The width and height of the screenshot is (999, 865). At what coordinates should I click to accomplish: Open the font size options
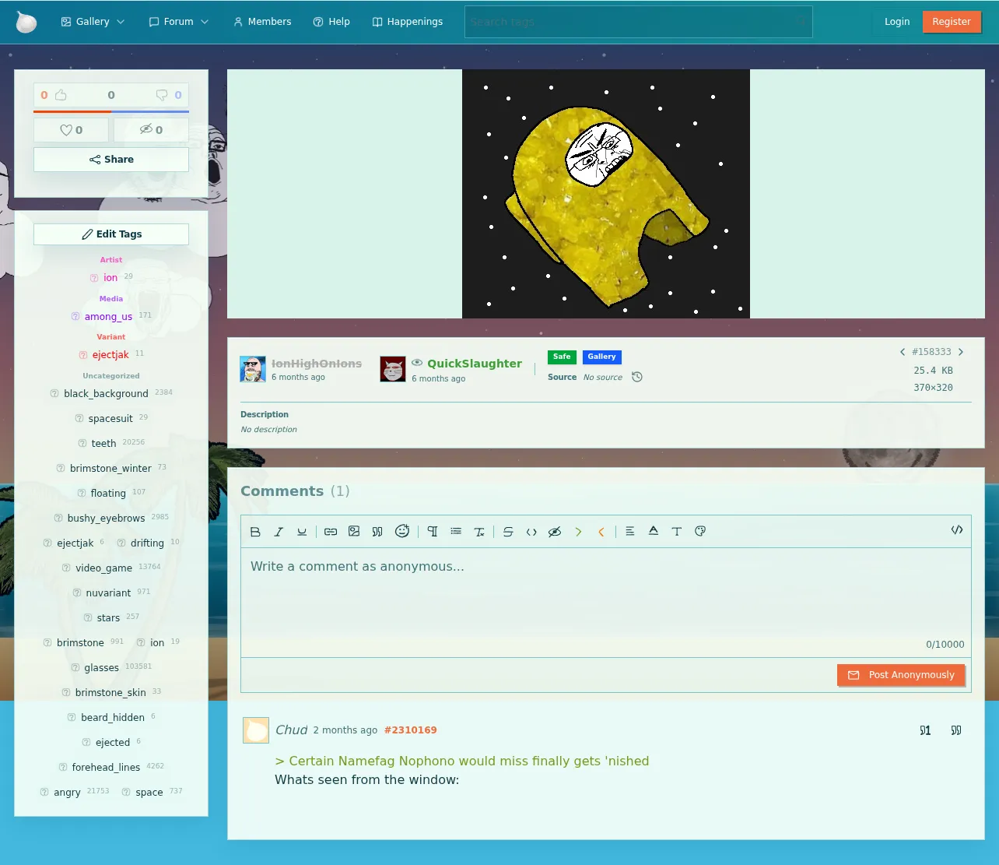[677, 532]
